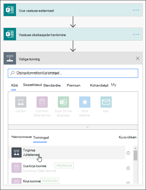
Task: Select the Tingimus Juhtelement action
Action: coord(67,153)
